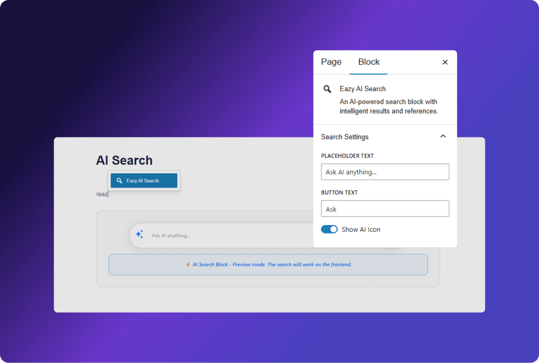Switch to the Page tab

pos(331,62)
